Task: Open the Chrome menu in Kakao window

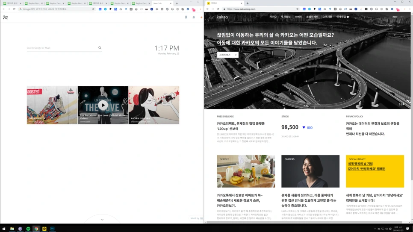Action: click(x=410, y=9)
